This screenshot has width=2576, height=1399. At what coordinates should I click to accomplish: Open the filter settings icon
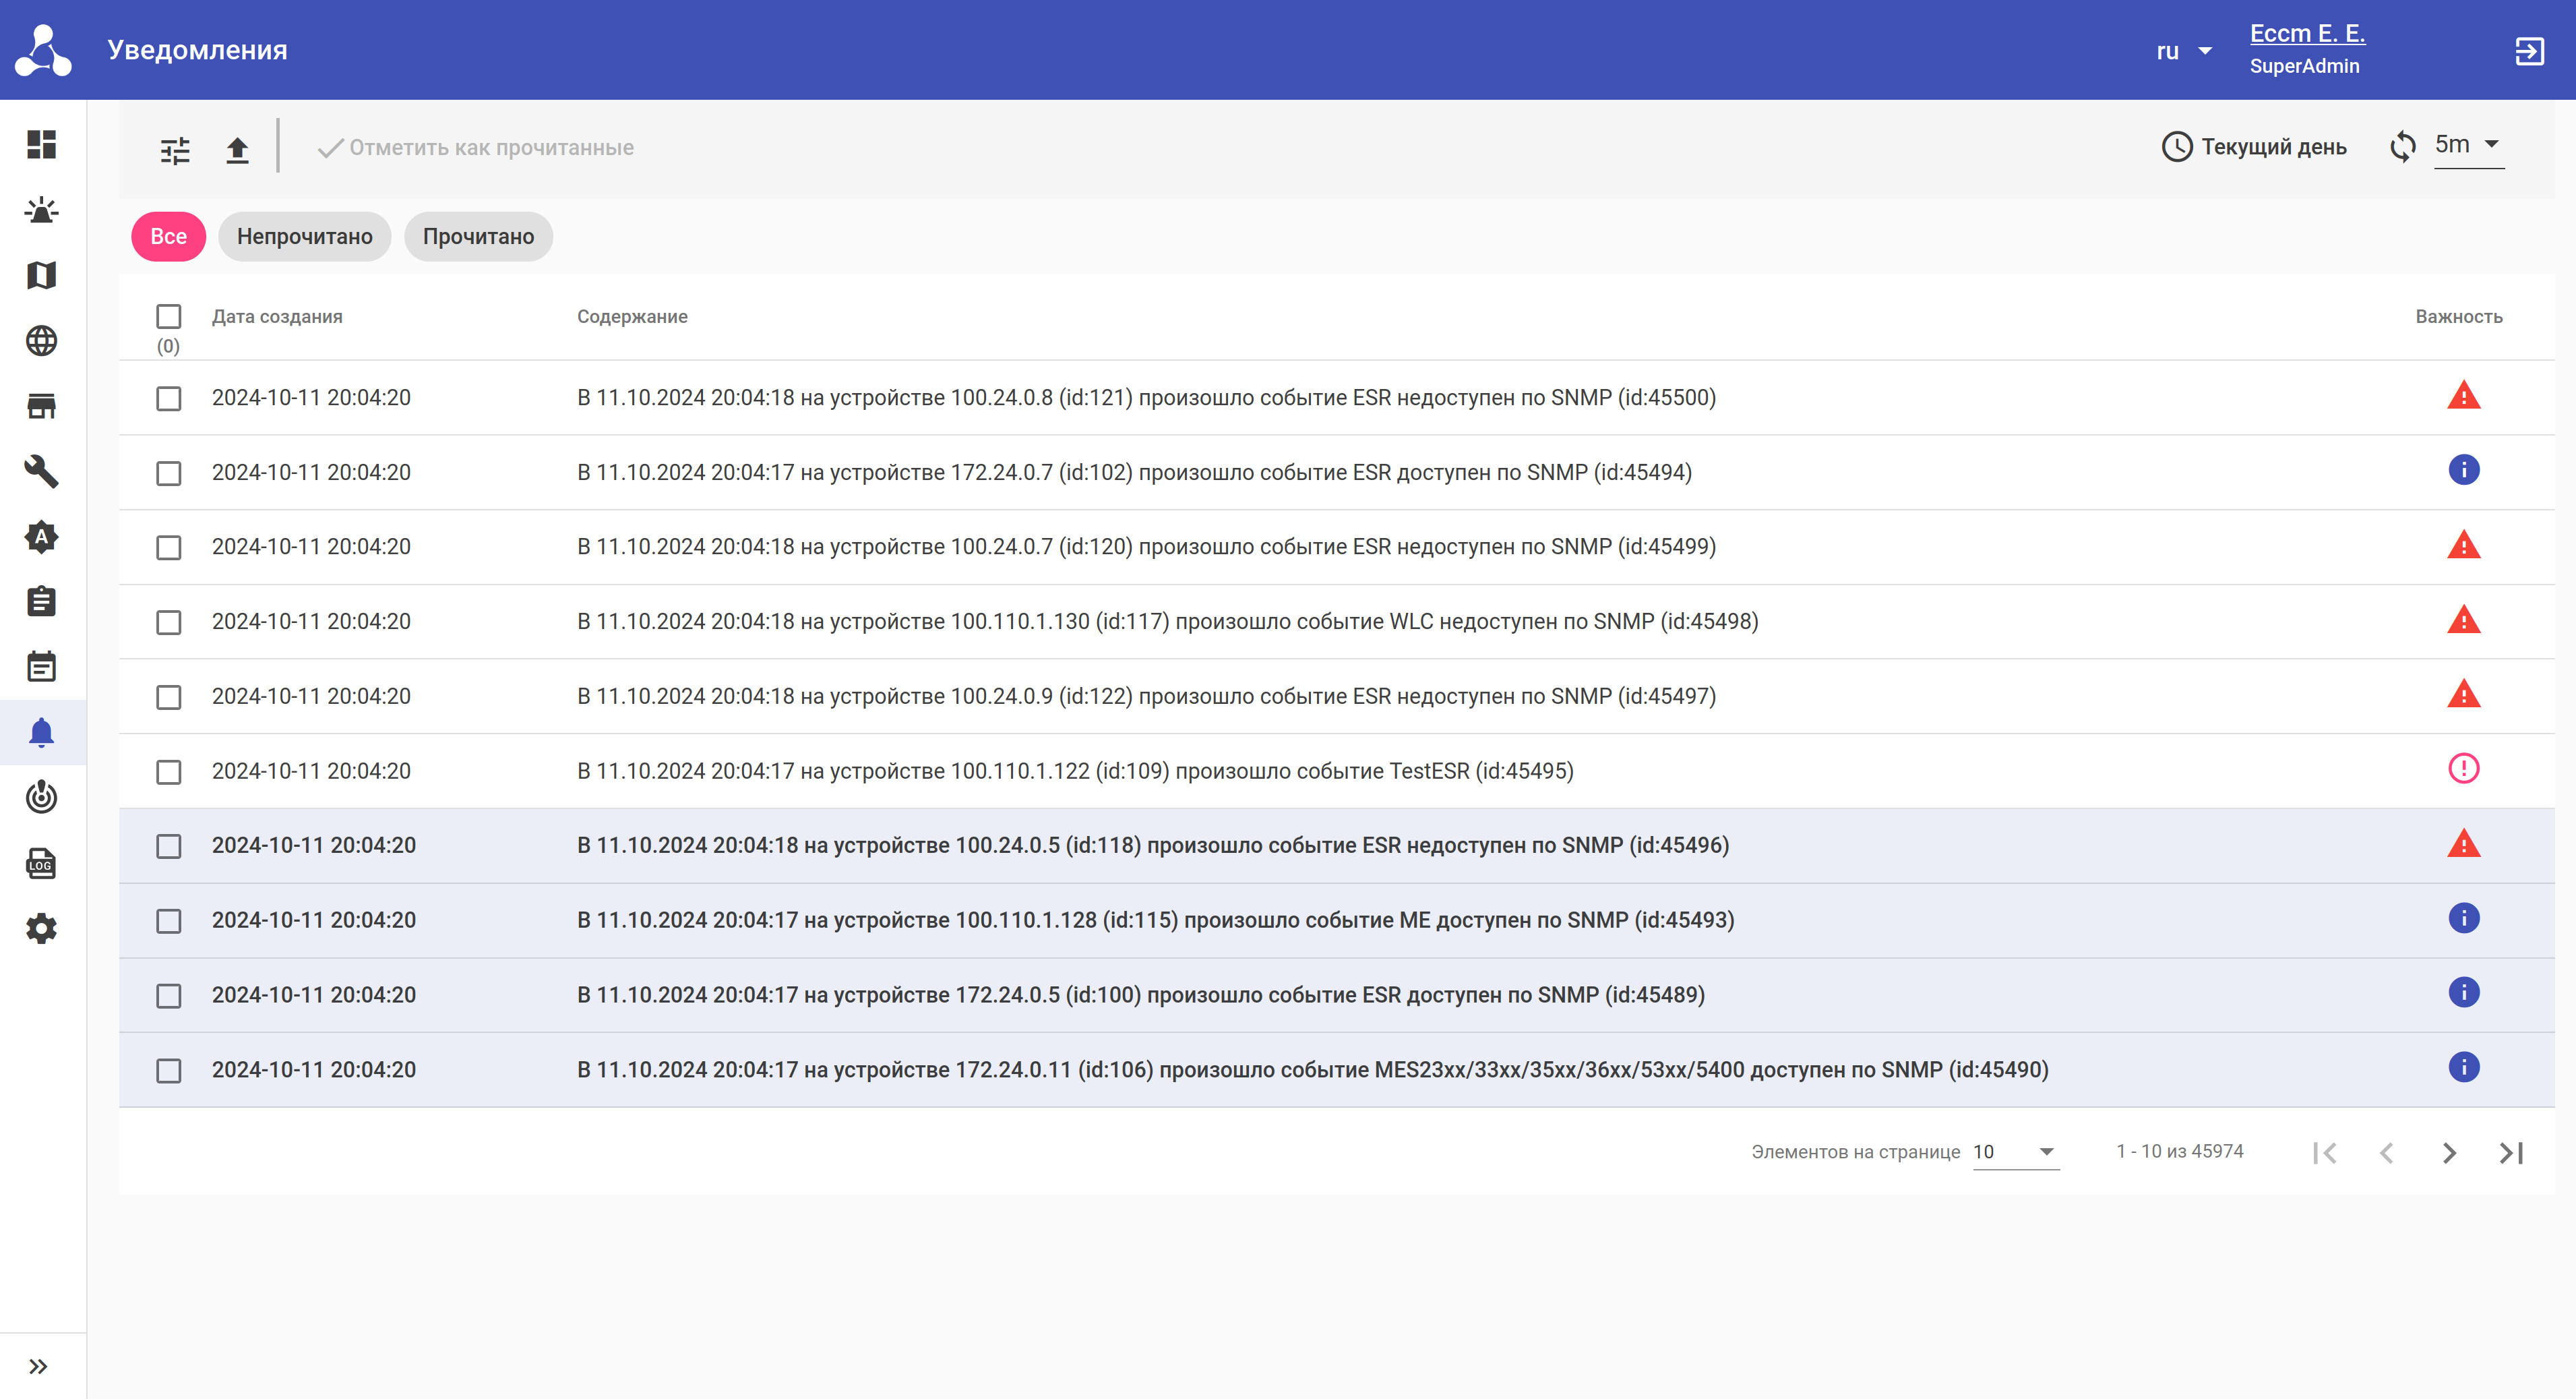pos(175,150)
